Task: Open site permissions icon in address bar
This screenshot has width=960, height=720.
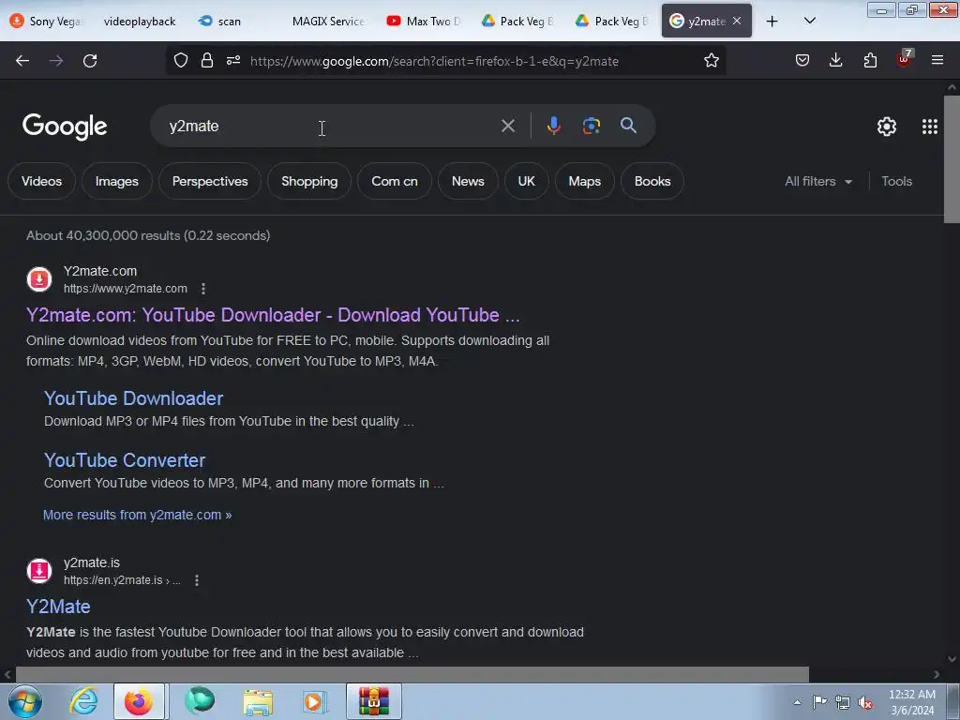Action: pos(233,60)
